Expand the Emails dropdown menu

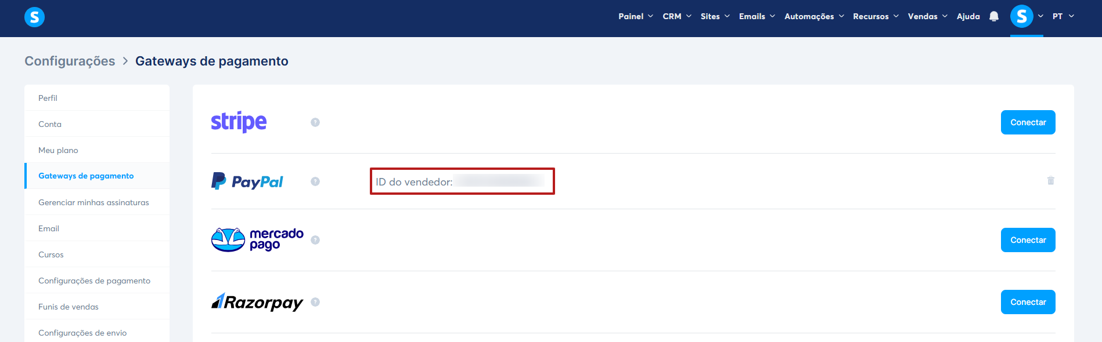[x=757, y=16]
